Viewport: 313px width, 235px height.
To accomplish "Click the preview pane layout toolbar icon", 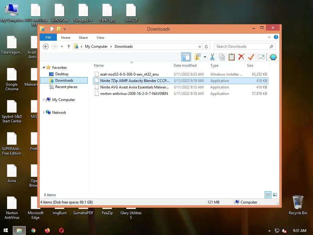I will (186, 57).
